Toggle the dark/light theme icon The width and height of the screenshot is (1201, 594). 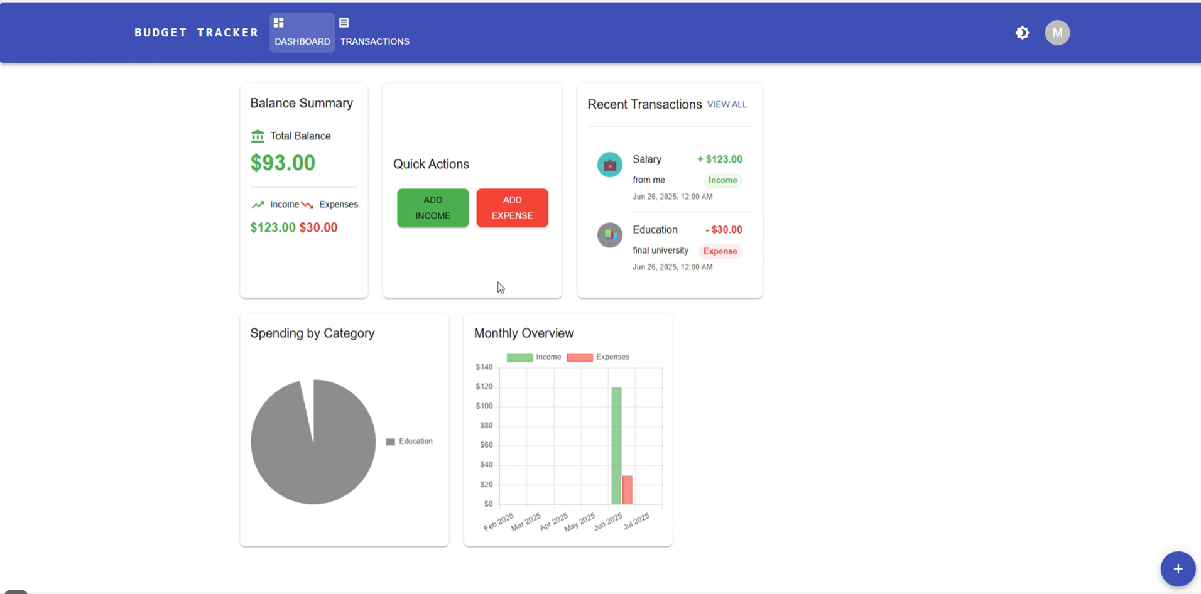coord(1022,33)
